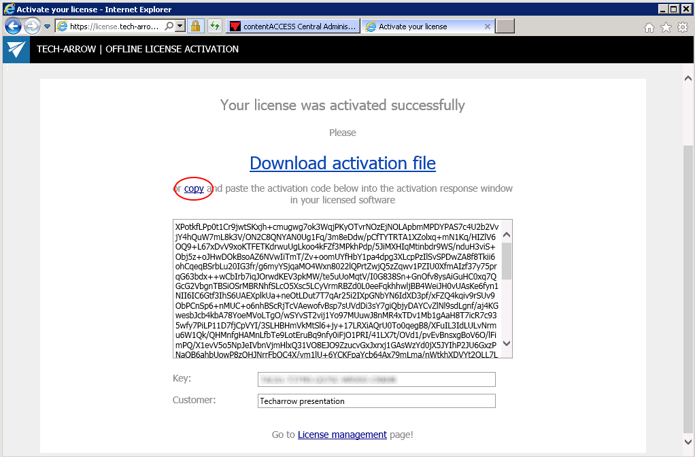Open the Tools gear icon
Viewport: 695px width, 457px height.
[681, 26]
